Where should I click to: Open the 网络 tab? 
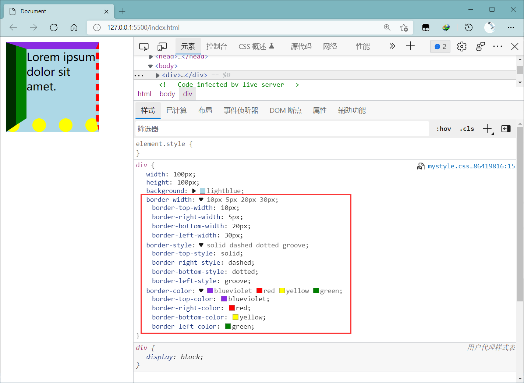point(330,46)
